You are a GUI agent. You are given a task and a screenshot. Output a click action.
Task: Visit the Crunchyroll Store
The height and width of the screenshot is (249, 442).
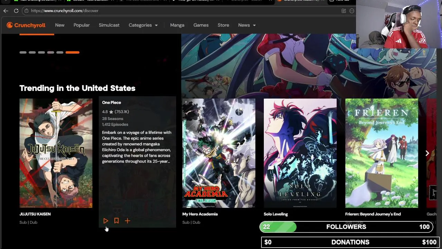[223, 25]
